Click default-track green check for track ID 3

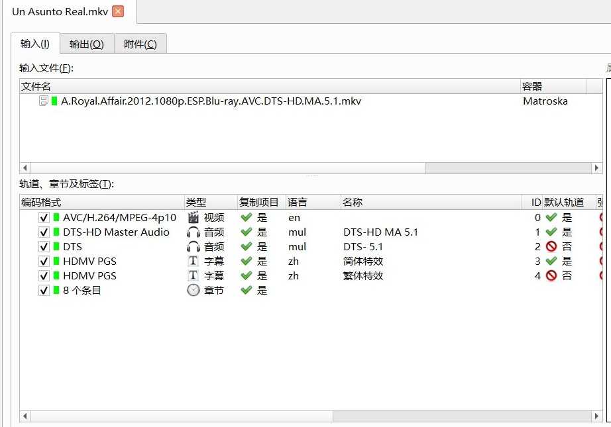click(551, 261)
